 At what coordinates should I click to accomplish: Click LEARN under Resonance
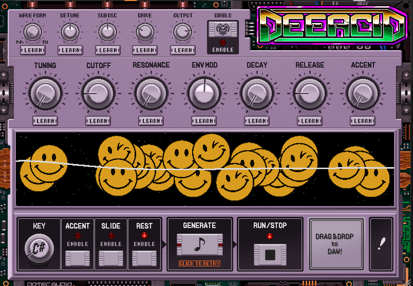click(x=151, y=121)
